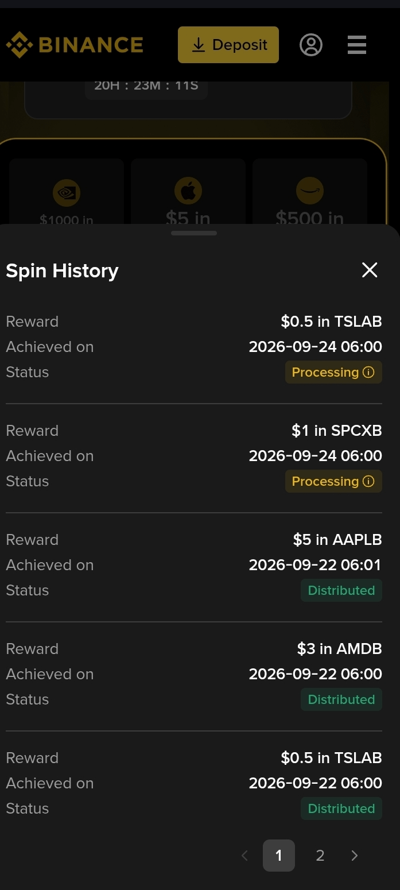
Task: Click Distributed badge for $5 AAPLB reward
Action: pos(341,590)
